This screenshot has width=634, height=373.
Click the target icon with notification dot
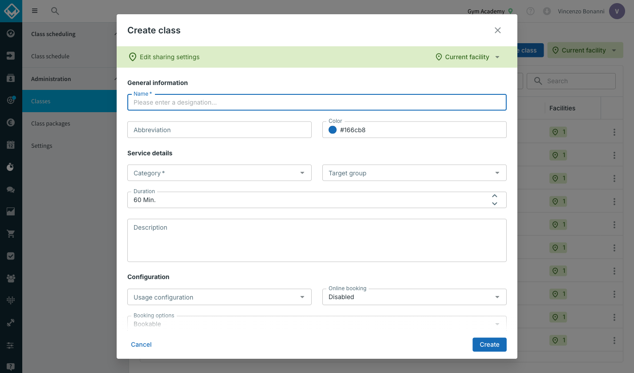pos(11,100)
